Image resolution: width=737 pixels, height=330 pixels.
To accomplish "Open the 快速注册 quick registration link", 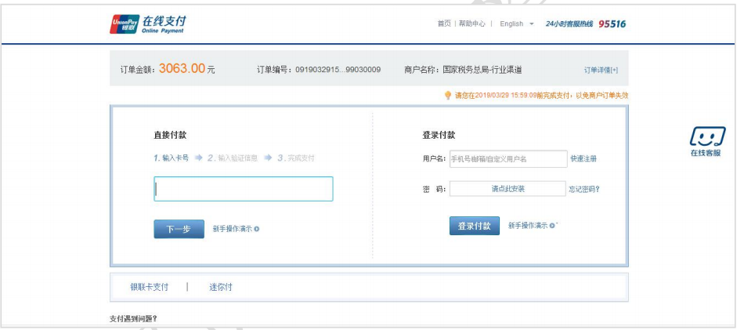I will pyautogui.click(x=583, y=159).
